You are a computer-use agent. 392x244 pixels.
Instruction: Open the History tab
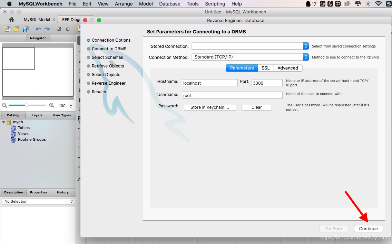click(x=62, y=192)
